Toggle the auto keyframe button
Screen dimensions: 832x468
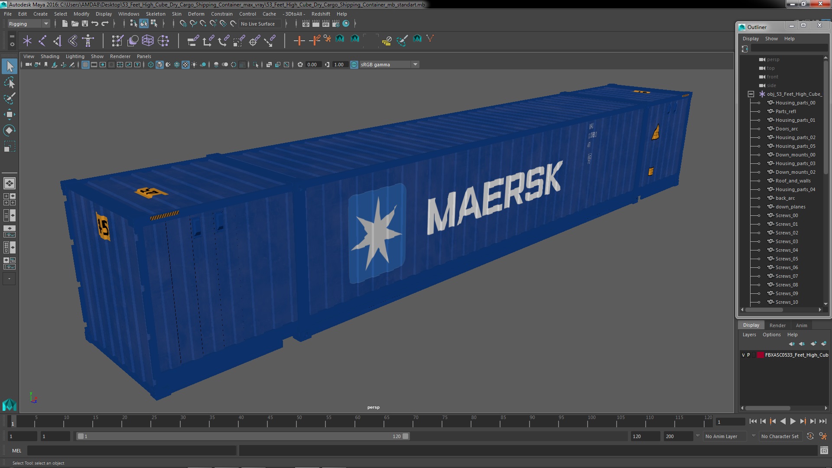click(810, 436)
